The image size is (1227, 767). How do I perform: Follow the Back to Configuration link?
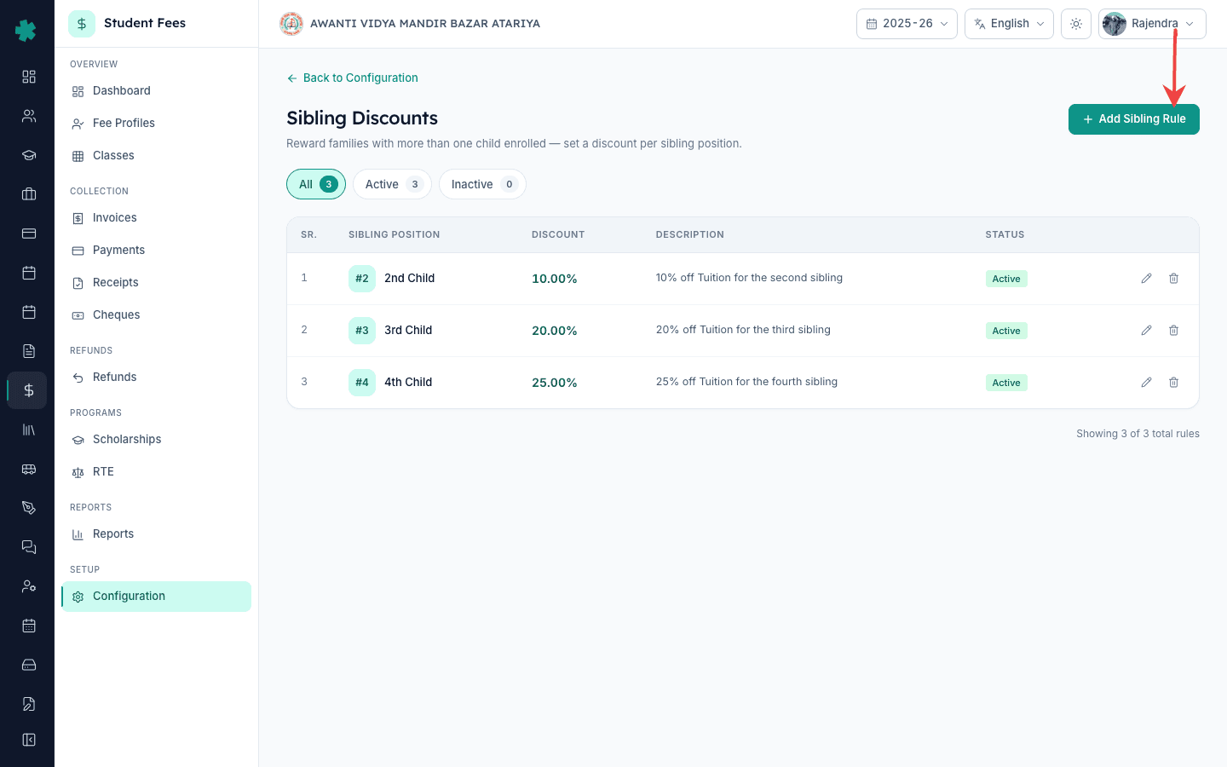[352, 78]
